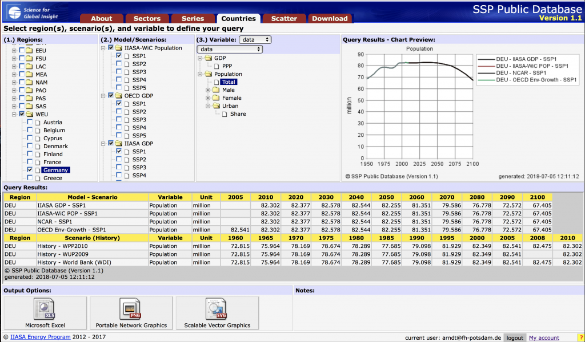Open the Download tab
The height and width of the screenshot is (342, 585).
pos(330,19)
